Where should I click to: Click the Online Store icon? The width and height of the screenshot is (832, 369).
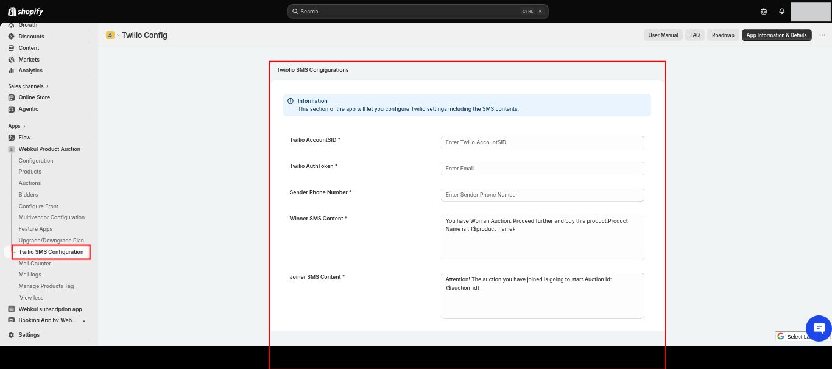tap(12, 97)
